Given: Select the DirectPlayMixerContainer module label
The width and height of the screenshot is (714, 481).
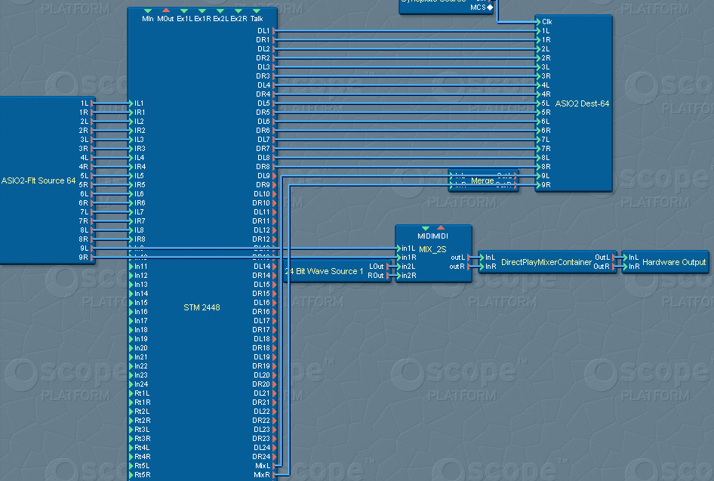Looking at the screenshot, I should 546,262.
